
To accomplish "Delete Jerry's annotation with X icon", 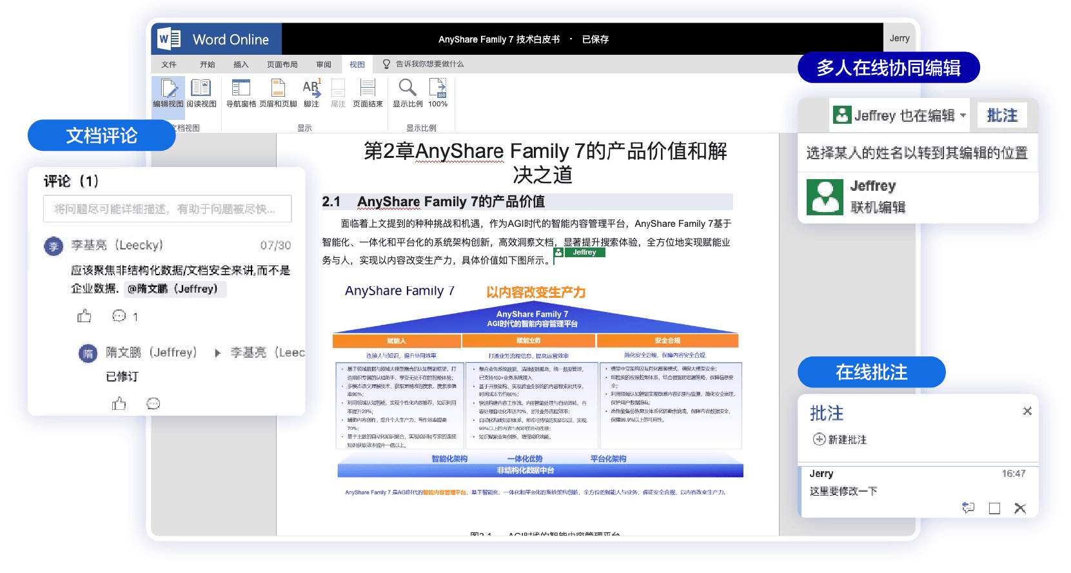I will (1020, 508).
